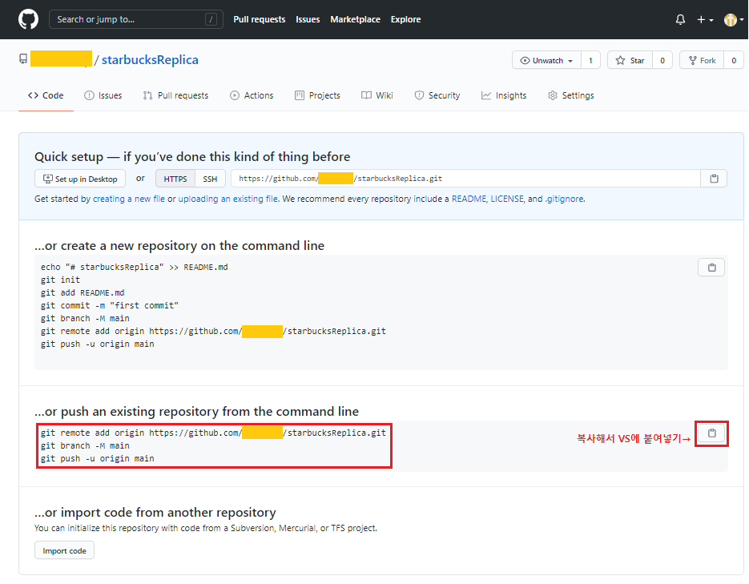View the Insights tab
This screenshot has width=749, height=584.
click(504, 95)
